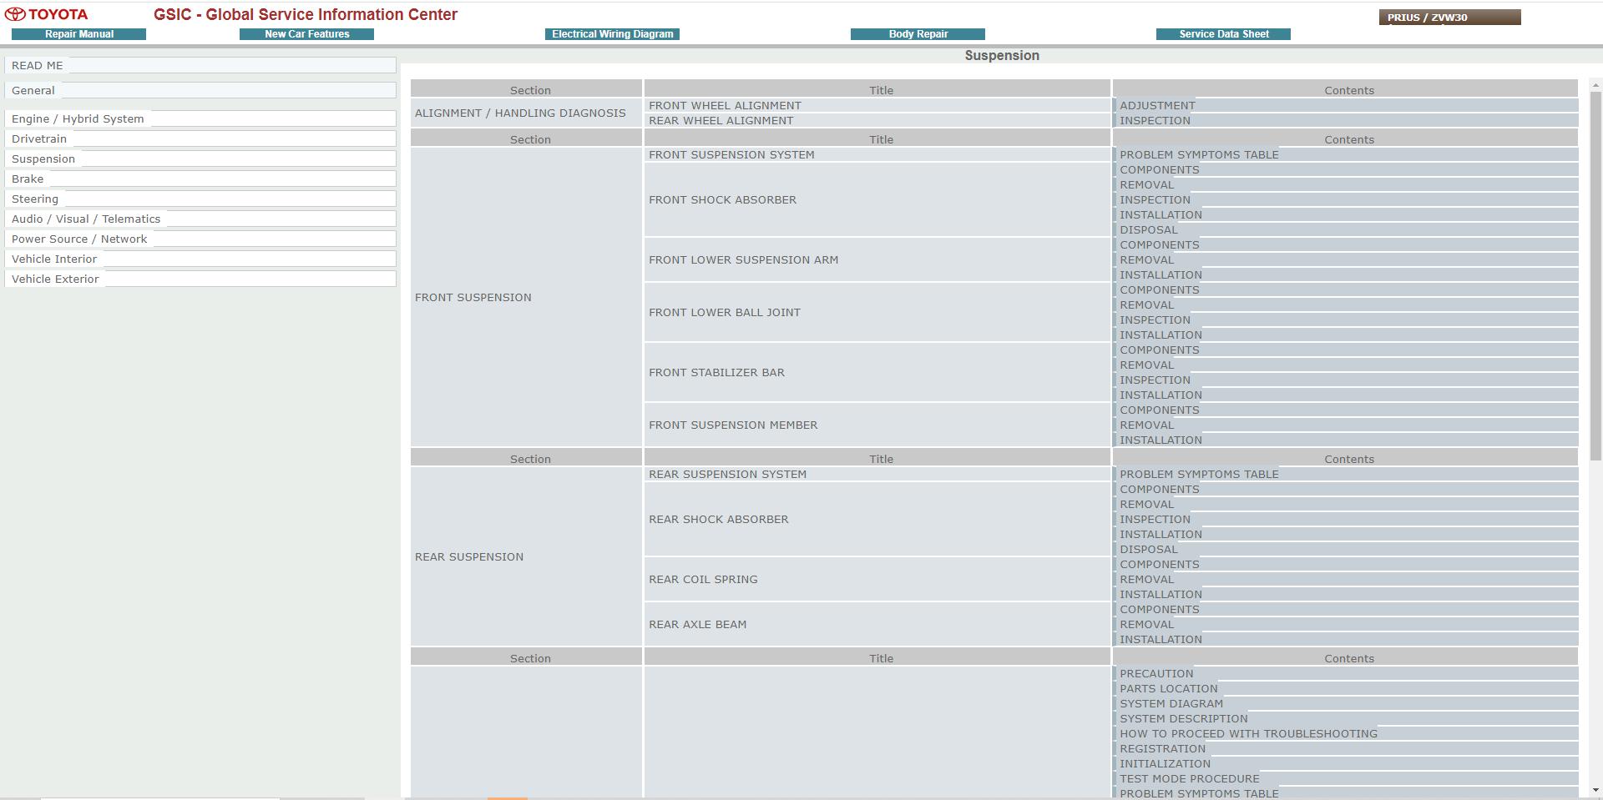
Task: Open Front Stabilizer Bar COMPONENTS
Action: coord(1159,350)
